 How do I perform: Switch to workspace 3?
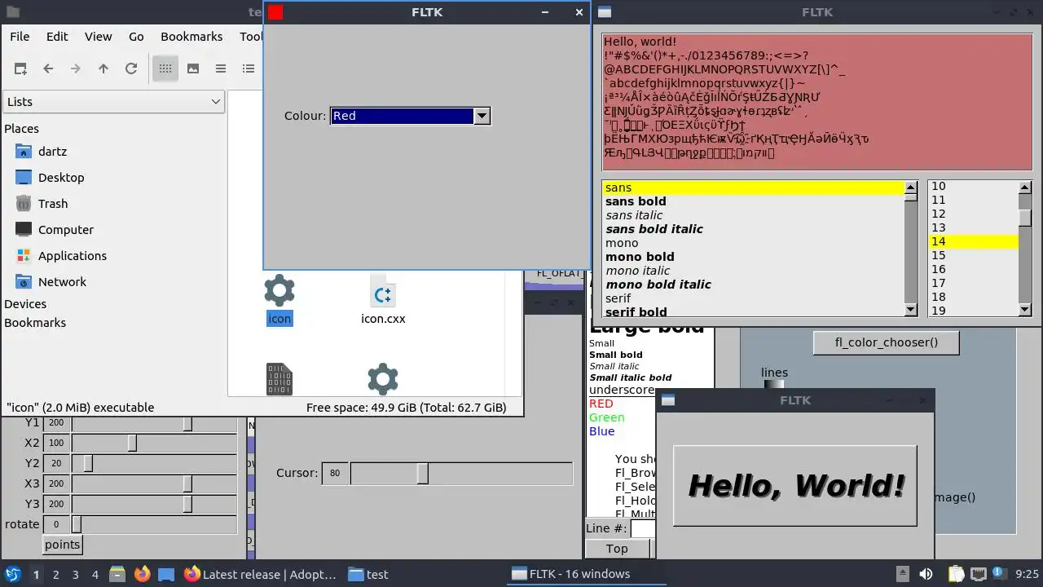tap(75, 575)
